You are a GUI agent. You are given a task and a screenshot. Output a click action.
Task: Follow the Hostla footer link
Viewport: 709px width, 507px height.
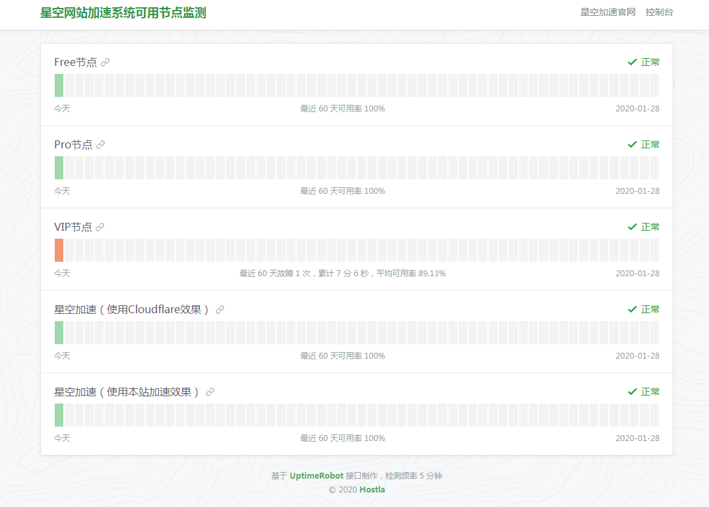click(x=372, y=490)
